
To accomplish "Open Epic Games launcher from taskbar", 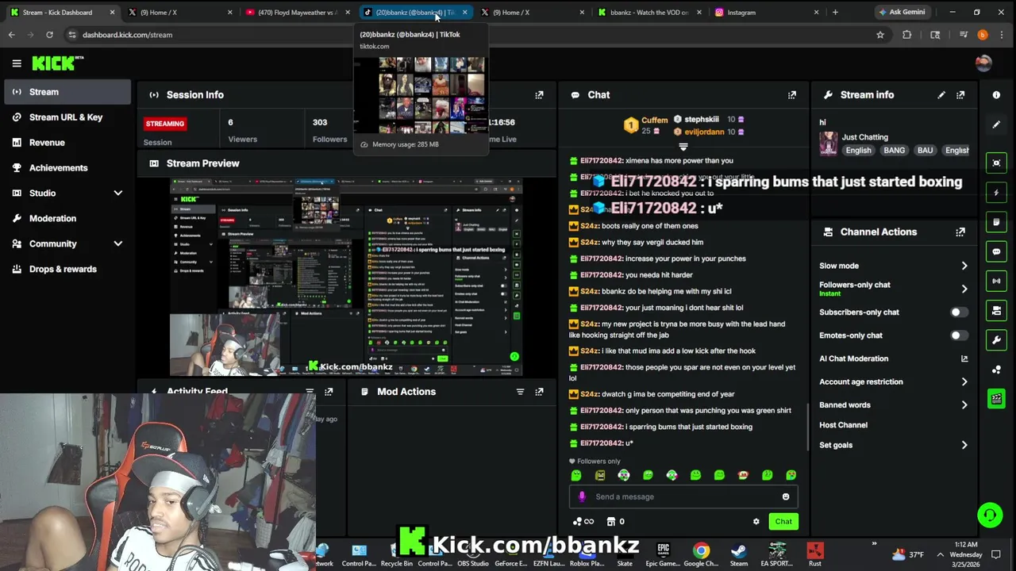I will coord(663,554).
